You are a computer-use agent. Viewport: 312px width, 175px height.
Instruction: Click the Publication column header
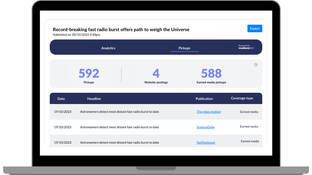[204, 99]
